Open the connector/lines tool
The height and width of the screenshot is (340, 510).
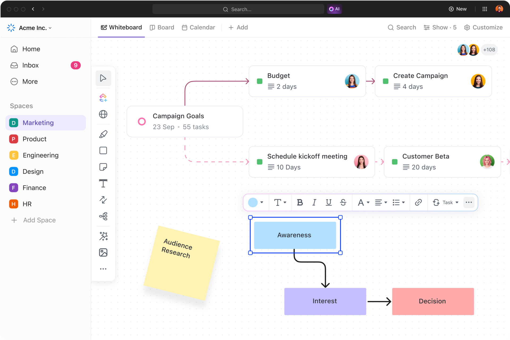[x=104, y=200]
